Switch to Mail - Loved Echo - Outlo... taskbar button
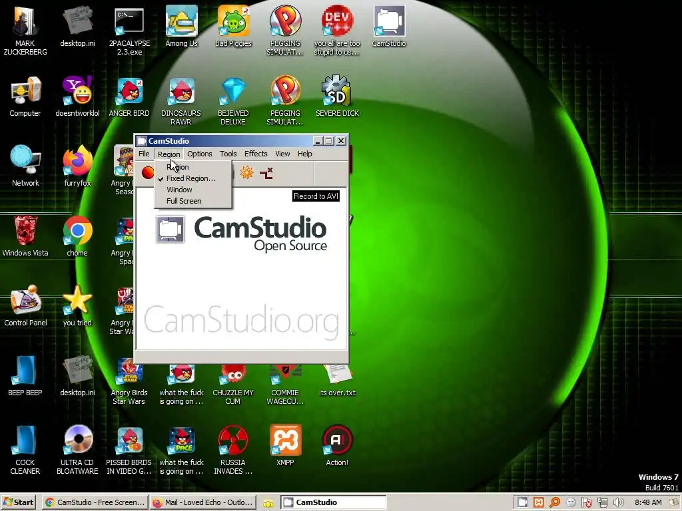The image size is (682, 511). click(x=203, y=502)
